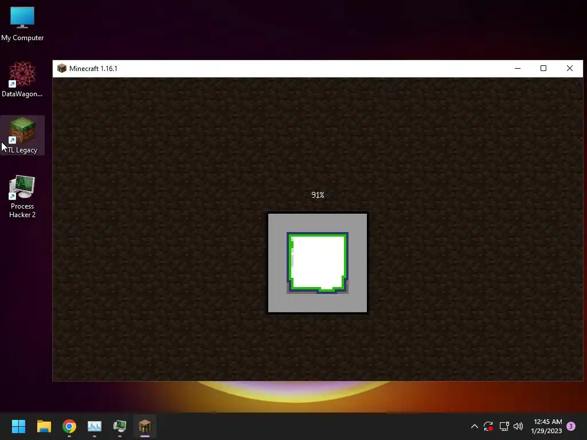Click the world loading chunk map
The height and width of the screenshot is (440, 587).
[x=318, y=263]
